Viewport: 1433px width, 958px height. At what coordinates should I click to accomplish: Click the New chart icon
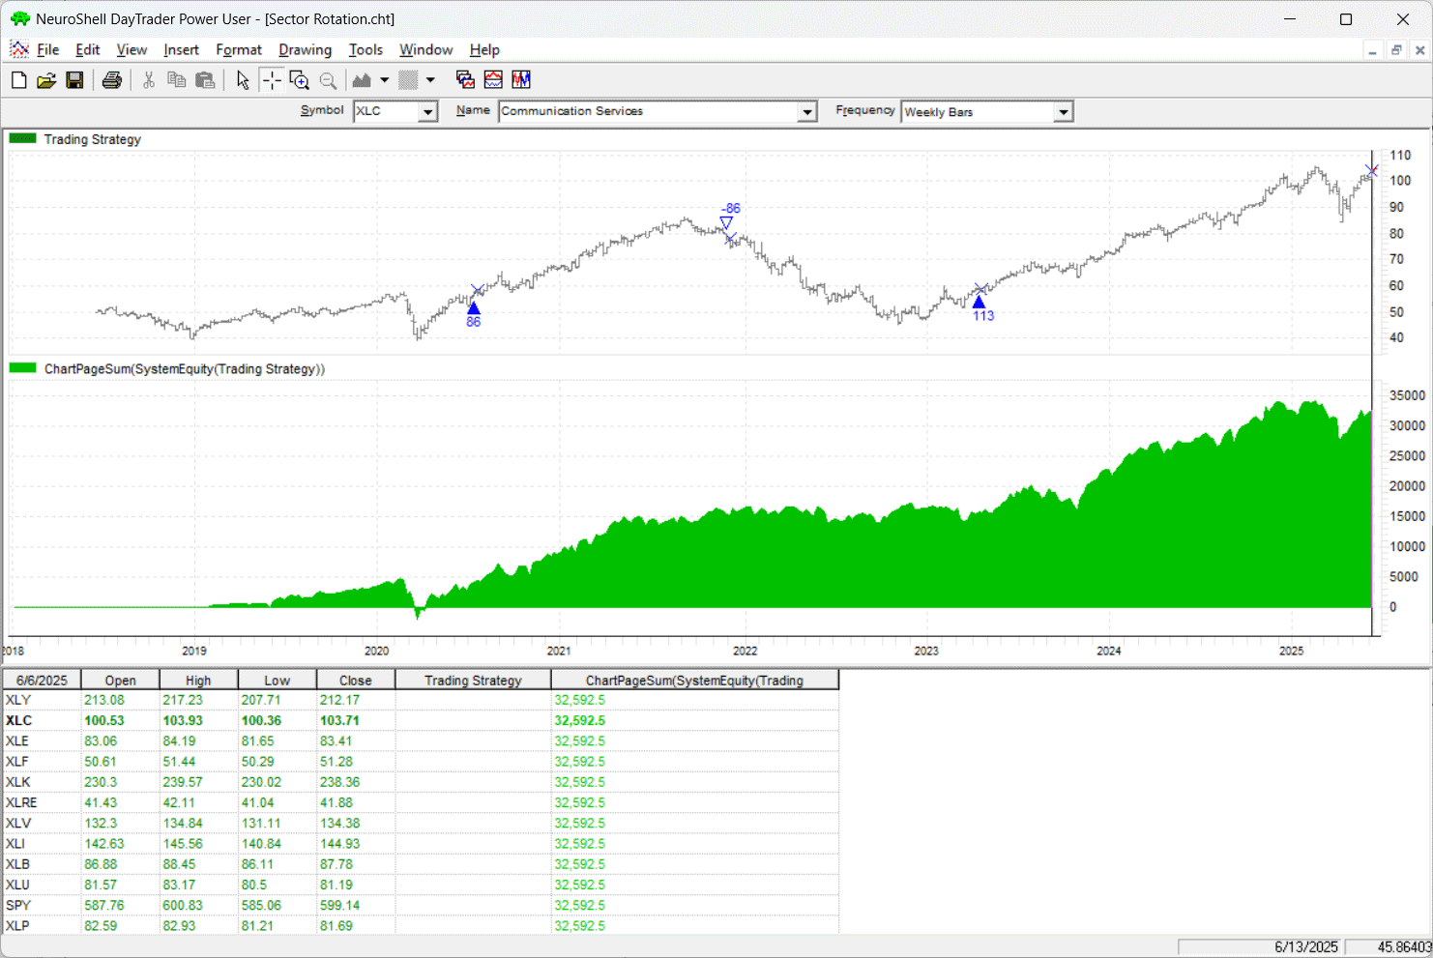(x=18, y=80)
